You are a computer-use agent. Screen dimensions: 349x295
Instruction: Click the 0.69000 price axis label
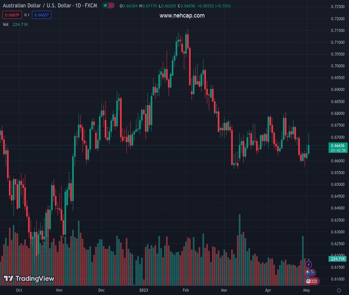pyautogui.click(x=338, y=89)
